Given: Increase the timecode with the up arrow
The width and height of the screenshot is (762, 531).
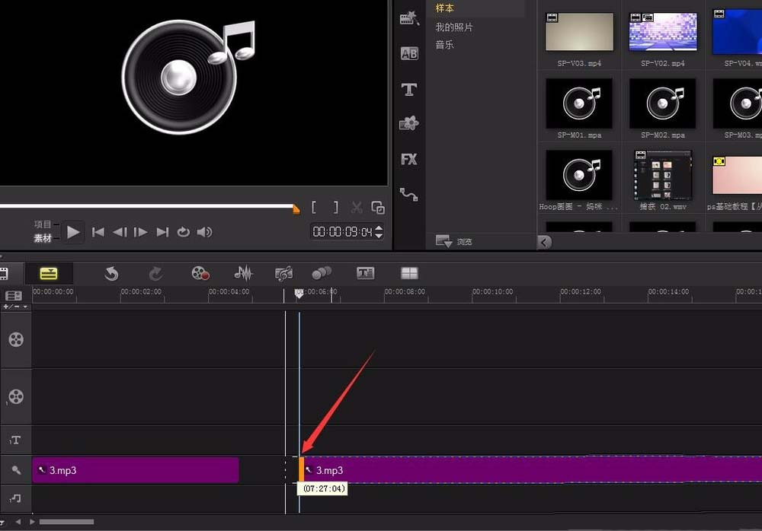Looking at the screenshot, I should click(x=379, y=228).
